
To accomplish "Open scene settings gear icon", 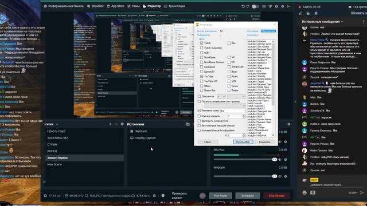I will (122, 124).
